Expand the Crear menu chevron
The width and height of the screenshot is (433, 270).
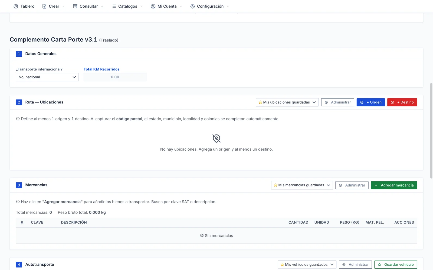(64, 6)
